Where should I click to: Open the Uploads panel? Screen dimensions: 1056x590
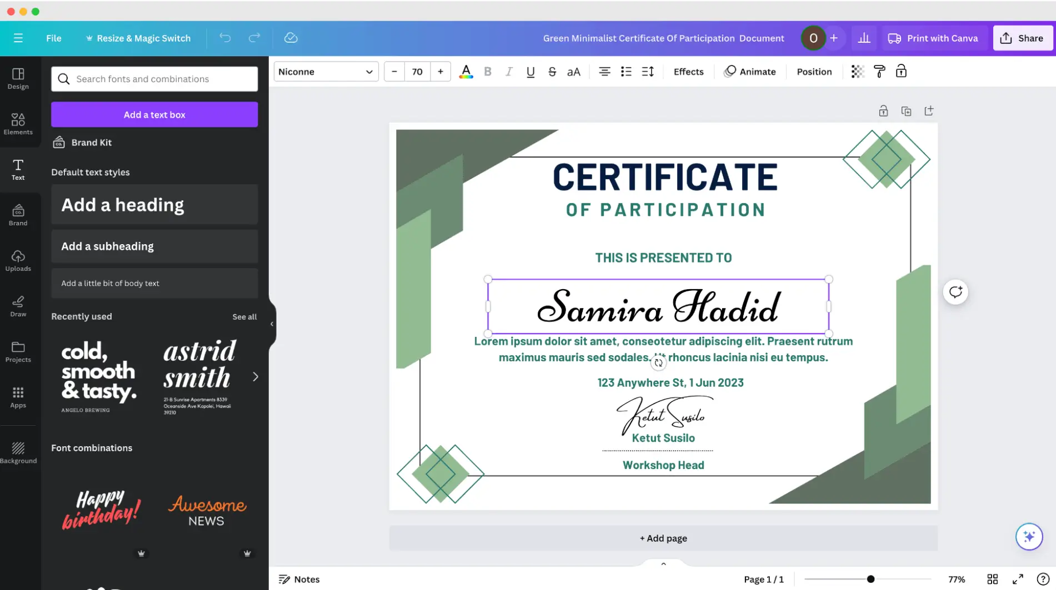(18, 260)
